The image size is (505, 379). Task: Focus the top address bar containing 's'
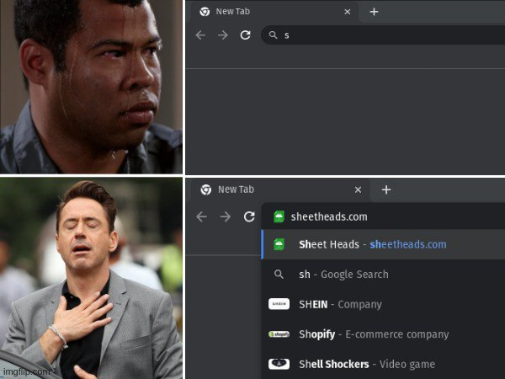[383, 35]
